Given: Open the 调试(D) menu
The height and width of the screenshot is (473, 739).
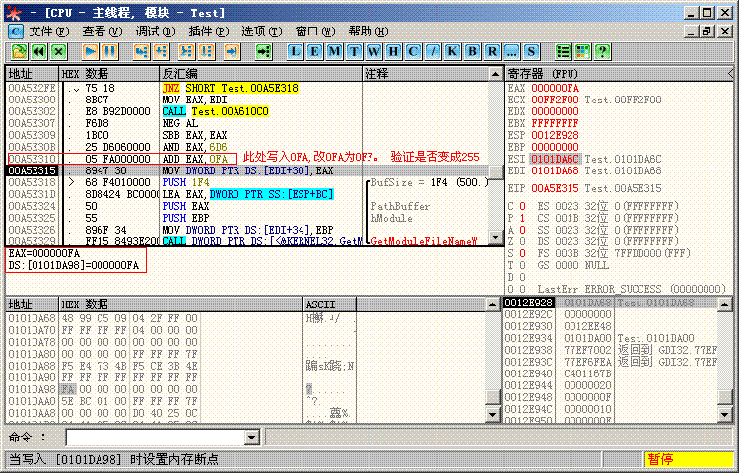Looking at the screenshot, I should (x=156, y=32).
